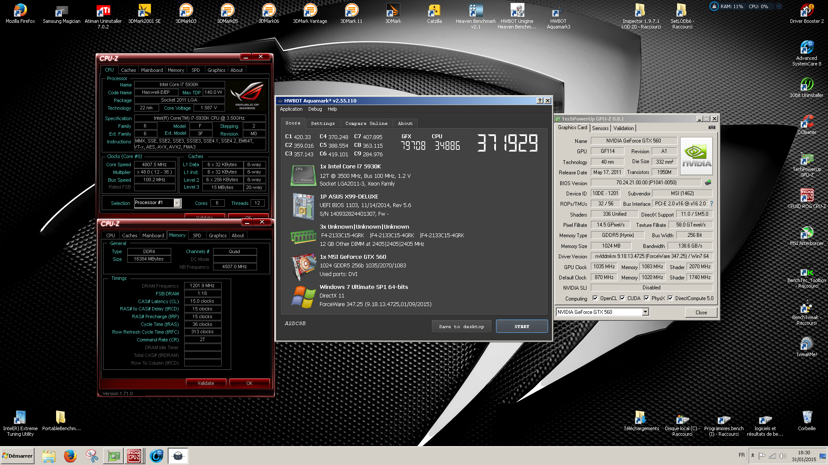The image size is (828, 465).
Task: Launch Samsung Magician desktop icon
Action: pos(61,13)
